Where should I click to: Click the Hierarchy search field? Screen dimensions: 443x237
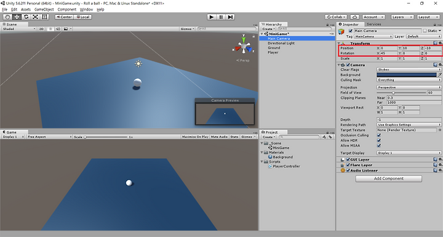(x=304, y=29)
